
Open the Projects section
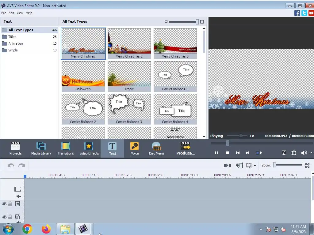pyautogui.click(x=15, y=148)
